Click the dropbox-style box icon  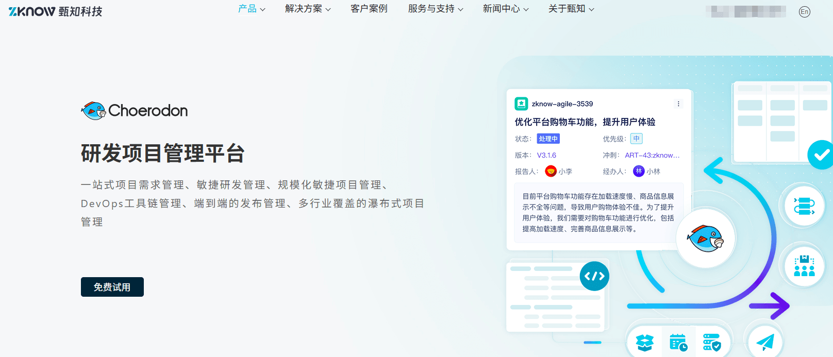pyautogui.click(x=644, y=342)
